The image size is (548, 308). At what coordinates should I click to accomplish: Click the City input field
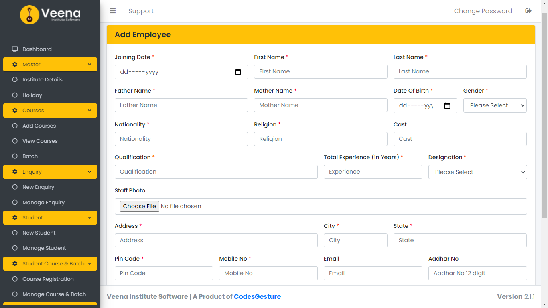tap(355, 240)
